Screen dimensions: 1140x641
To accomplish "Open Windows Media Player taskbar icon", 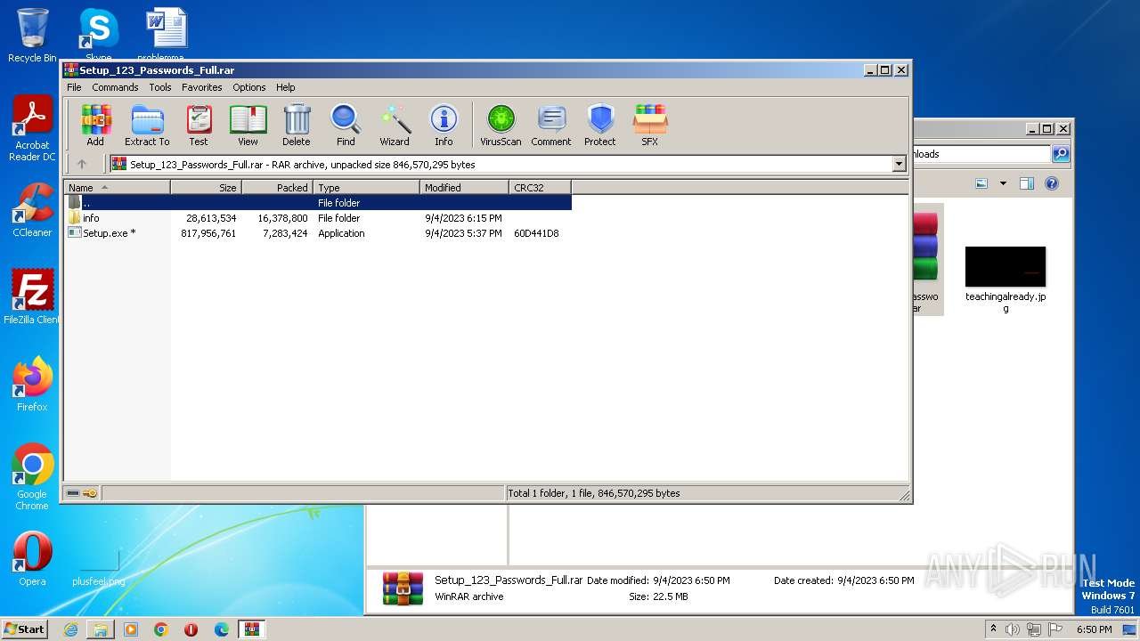I will point(131,629).
